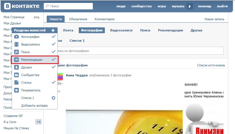Open the Друзья section tab
This screenshot has width=235, height=134.
pos(196,30)
